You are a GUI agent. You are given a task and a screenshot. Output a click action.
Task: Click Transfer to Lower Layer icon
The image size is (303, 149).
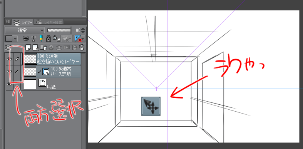click(x=51, y=47)
